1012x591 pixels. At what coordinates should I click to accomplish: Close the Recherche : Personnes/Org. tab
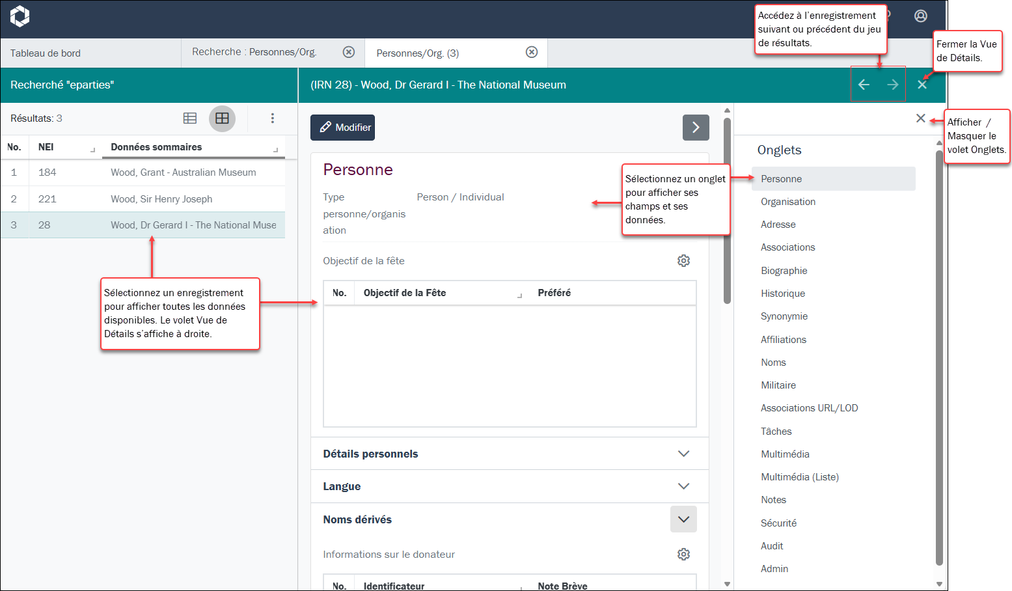349,52
